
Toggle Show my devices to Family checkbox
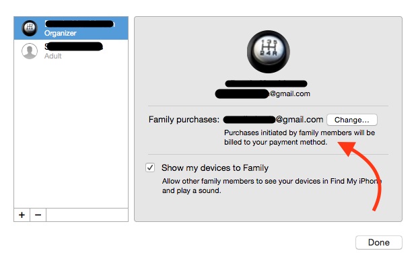point(150,167)
